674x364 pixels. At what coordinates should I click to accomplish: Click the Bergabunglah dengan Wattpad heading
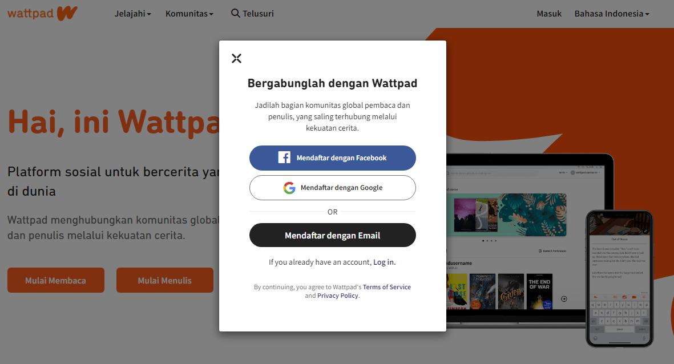pyautogui.click(x=332, y=83)
